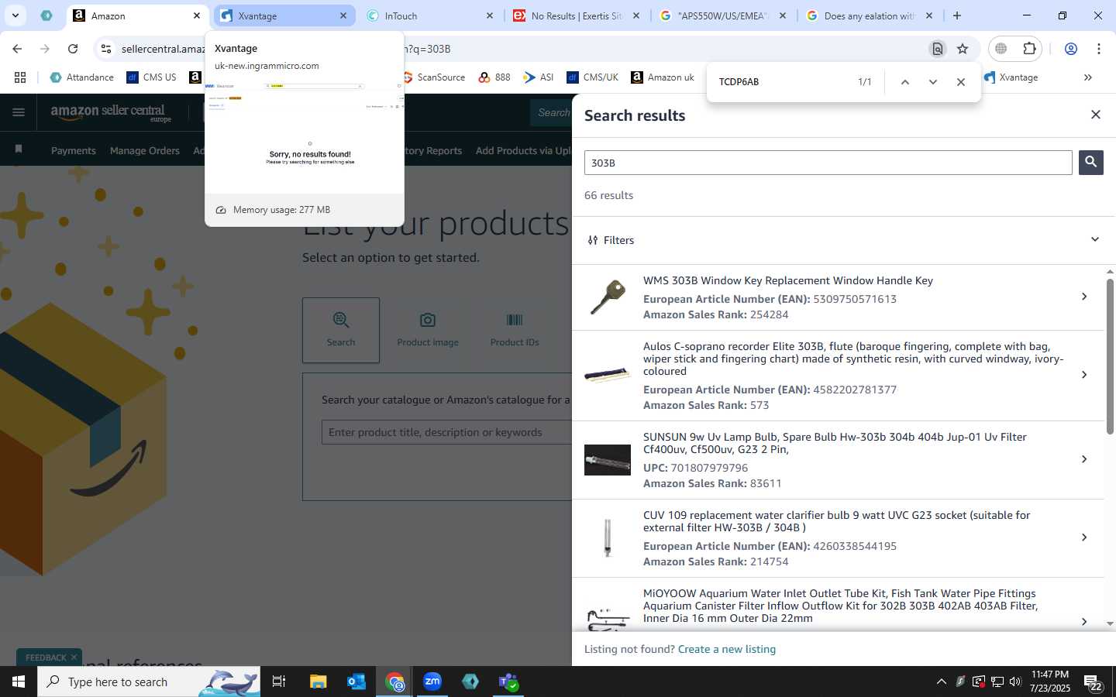Click the product title keywords input field
1116x697 pixels.
click(x=446, y=432)
